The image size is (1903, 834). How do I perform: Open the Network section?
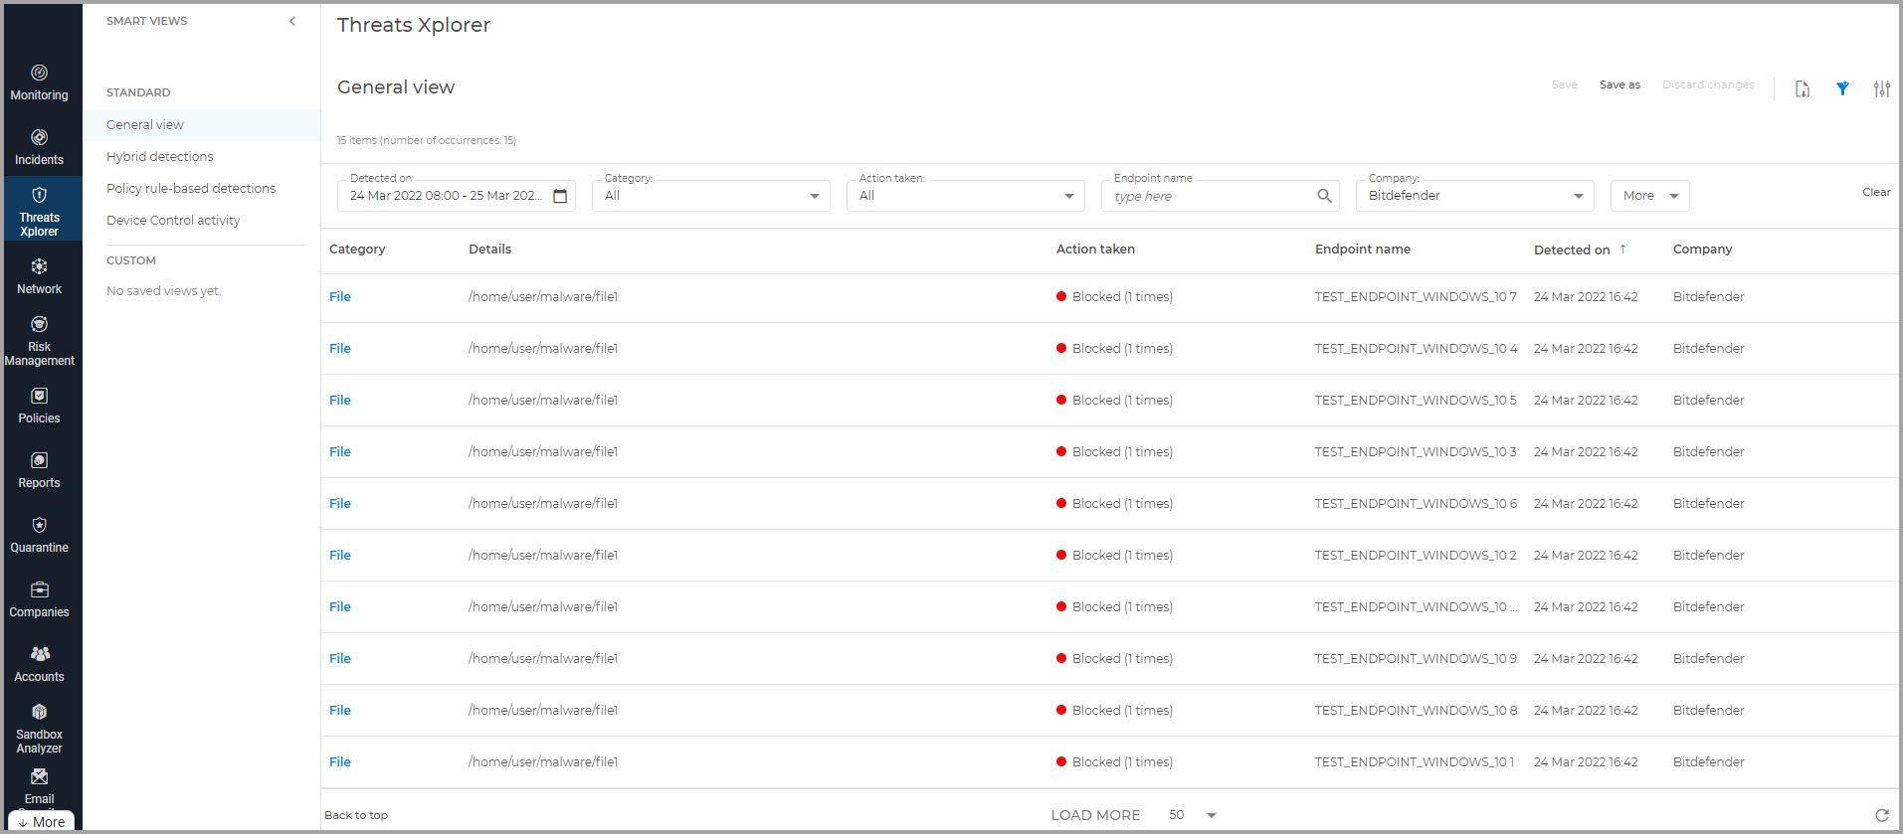click(40, 276)
